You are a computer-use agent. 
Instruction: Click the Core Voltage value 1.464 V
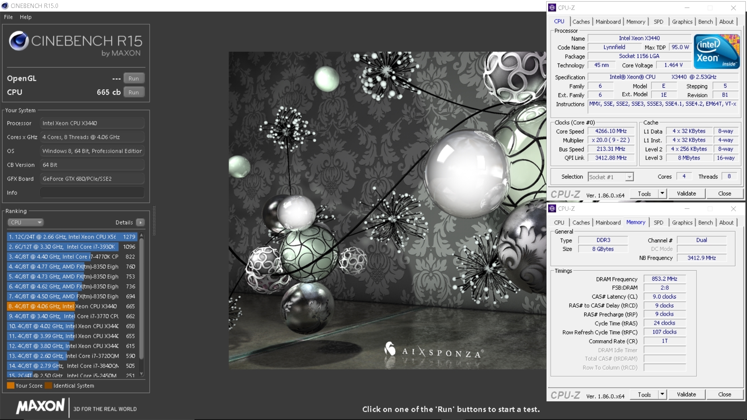(x=673, y=65)
